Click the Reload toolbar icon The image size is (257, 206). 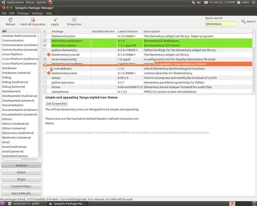(10, 20)
